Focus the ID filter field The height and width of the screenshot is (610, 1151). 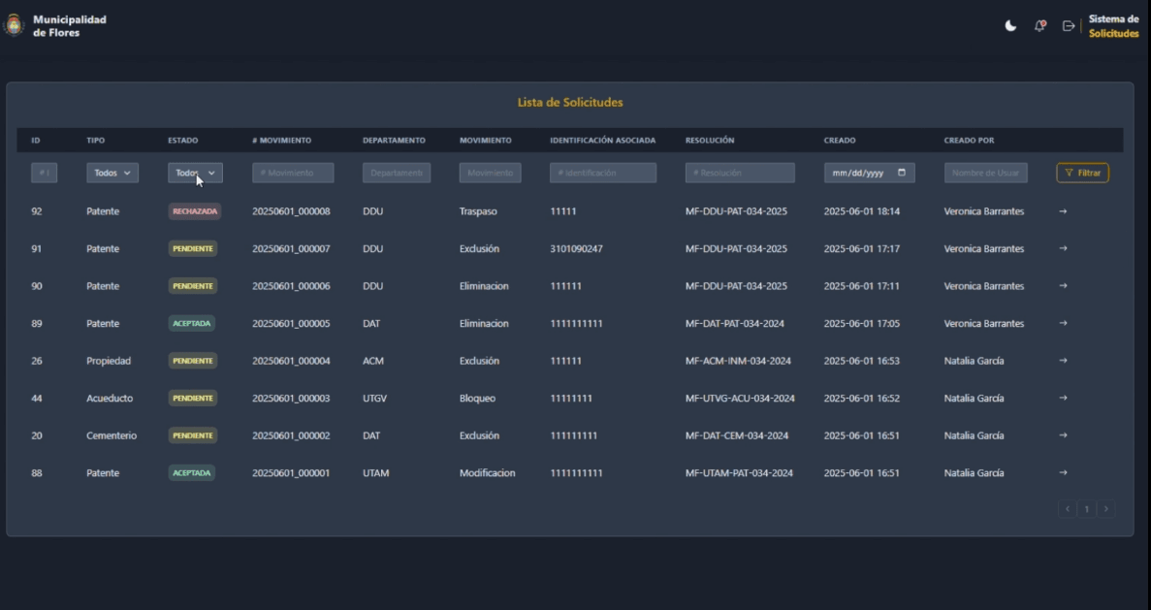tap(44, 173)
